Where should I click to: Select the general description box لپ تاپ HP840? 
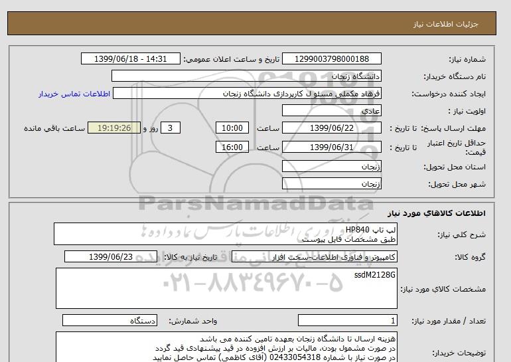pos(226,234)
